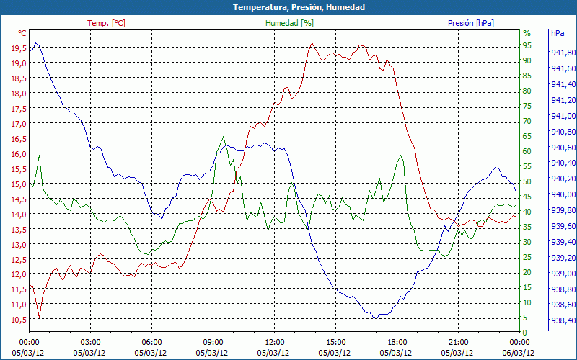Screen dimensions: 577x360
Task: Click the '14,5' temperature axis value
Action: coord(20,199)
